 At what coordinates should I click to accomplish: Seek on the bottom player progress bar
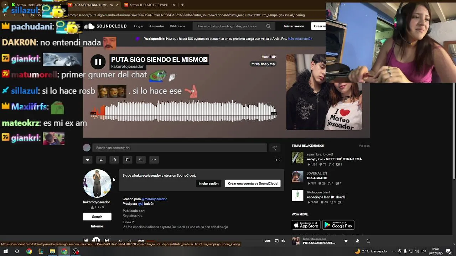pyautogui.click(x=204, y=241)
